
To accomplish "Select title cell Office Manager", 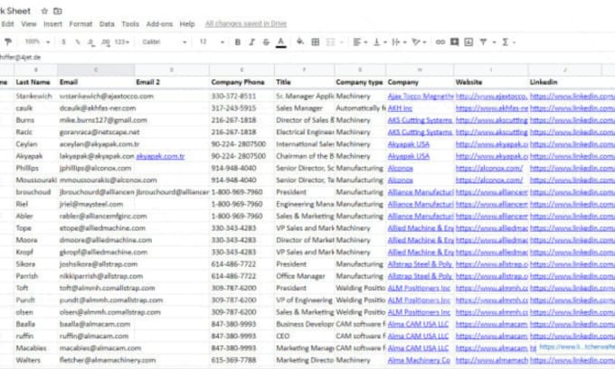I will point(305,276).
